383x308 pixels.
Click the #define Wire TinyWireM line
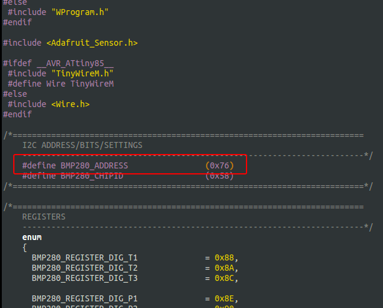(x=61, y=84)
